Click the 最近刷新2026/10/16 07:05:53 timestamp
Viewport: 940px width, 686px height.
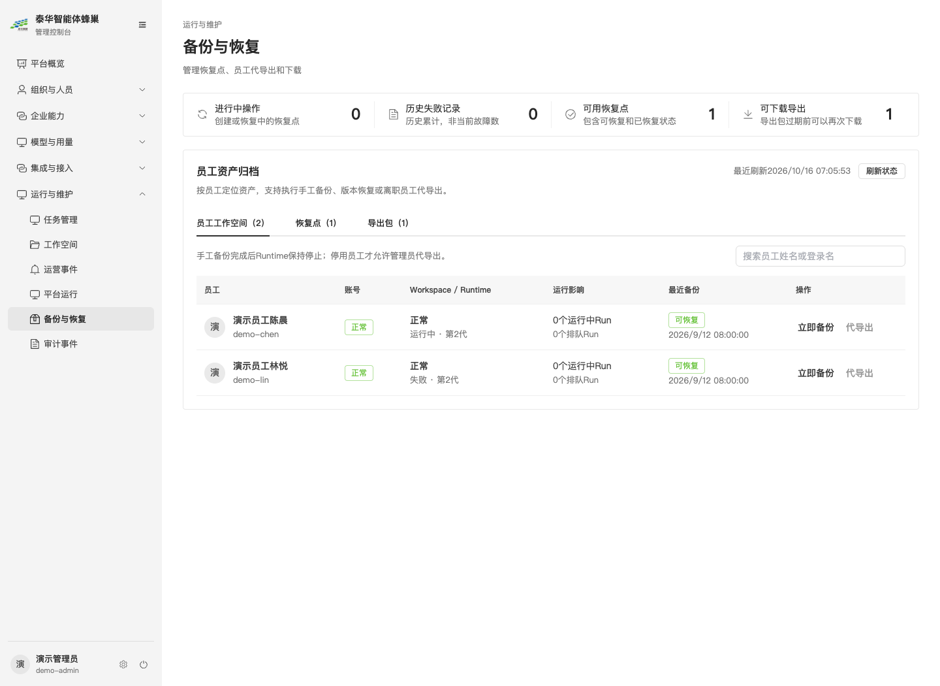792,171
